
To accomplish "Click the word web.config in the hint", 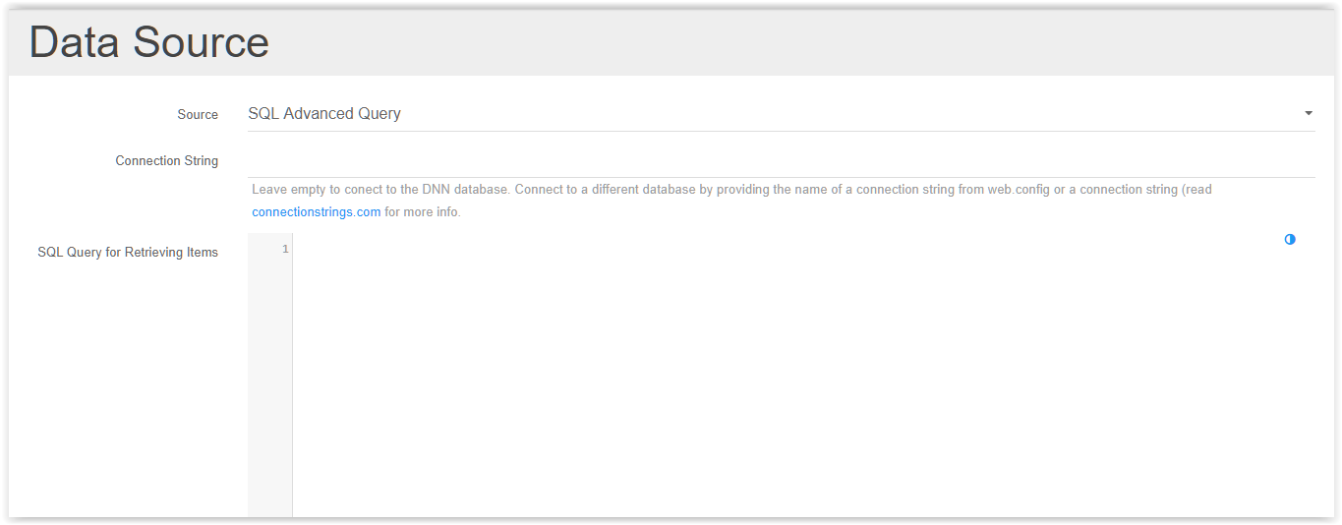I will (1019, 189).
